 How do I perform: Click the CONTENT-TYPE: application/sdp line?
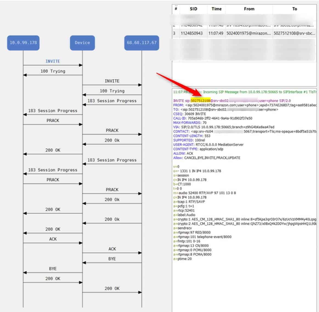[x=198, y=149]
